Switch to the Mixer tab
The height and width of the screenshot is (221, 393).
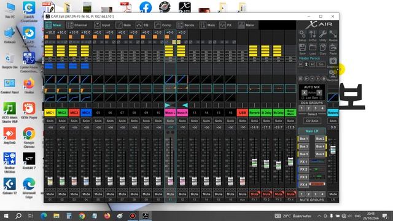pos(53,25)
